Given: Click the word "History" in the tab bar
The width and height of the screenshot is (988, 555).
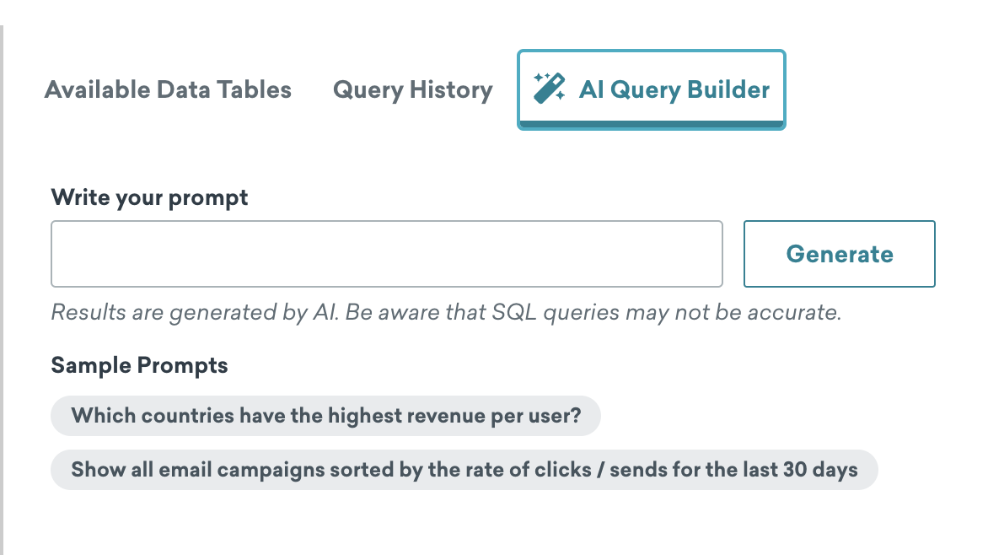Looking at the screenshot, I should coord(451,89).
